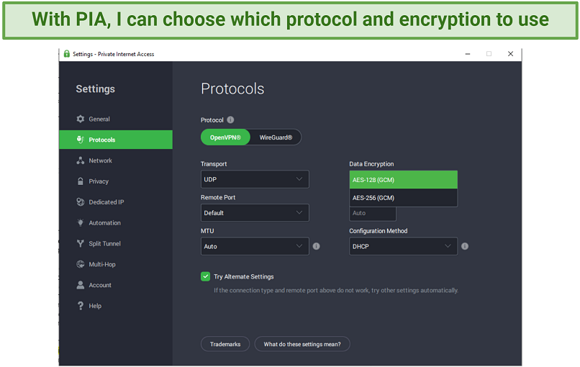Click the Split Tunnel fork icon
This screenshot has height=367, width=580.
(81, 243)
